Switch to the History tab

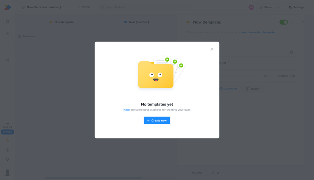(x=253, y=89)
